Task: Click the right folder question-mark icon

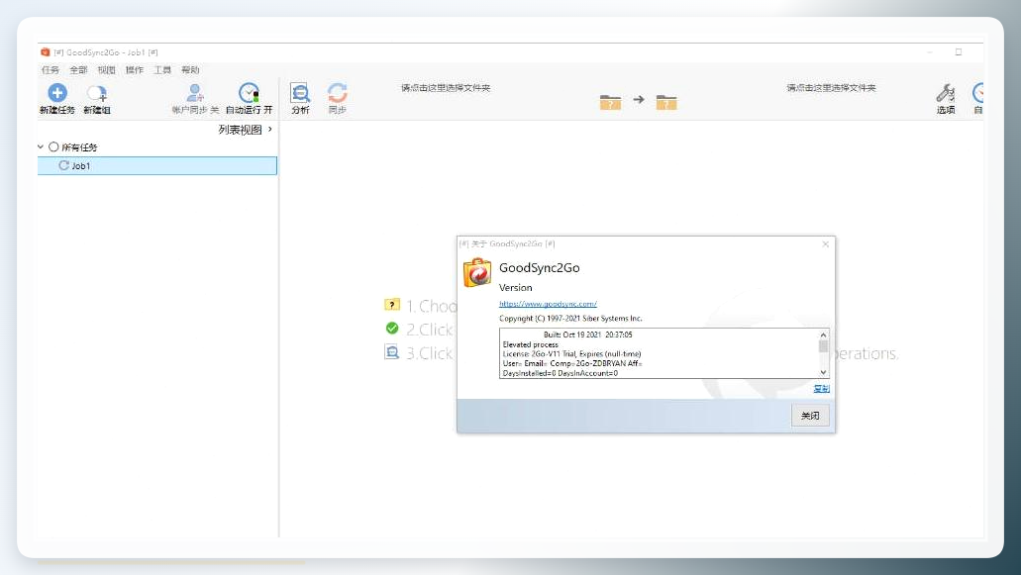Action: [x=666, y=102]
